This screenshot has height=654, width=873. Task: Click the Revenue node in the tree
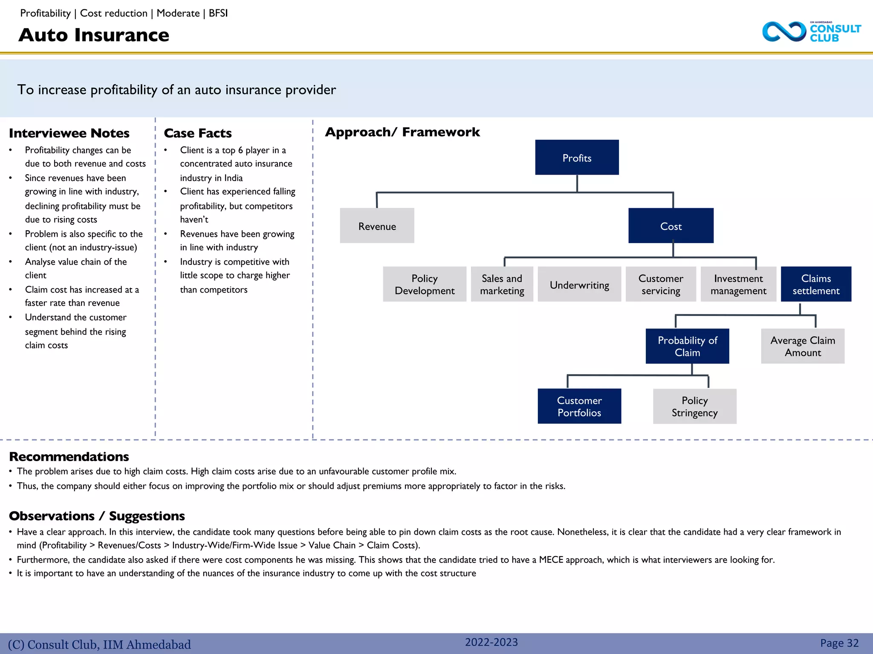pyautogui.click(x=377, y=226)
